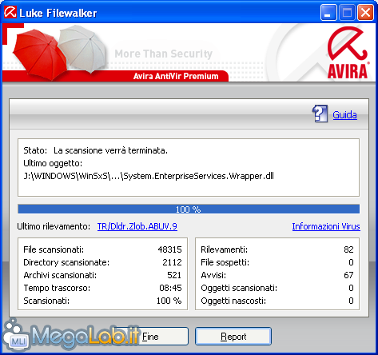The width and height of the screenshot is (378, 355).
Task: Click the 100 % progress bar
Action: pos(189,209)
